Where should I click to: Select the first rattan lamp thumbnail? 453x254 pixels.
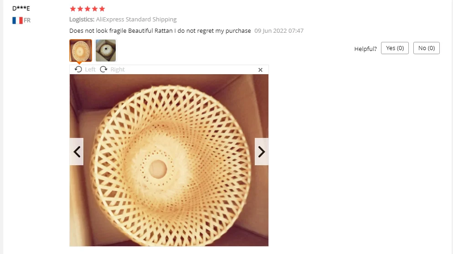pos(81,51)
